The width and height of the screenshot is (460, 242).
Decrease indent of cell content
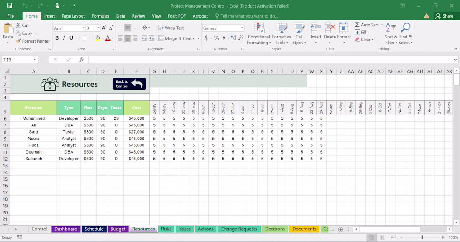coord(144,38)
